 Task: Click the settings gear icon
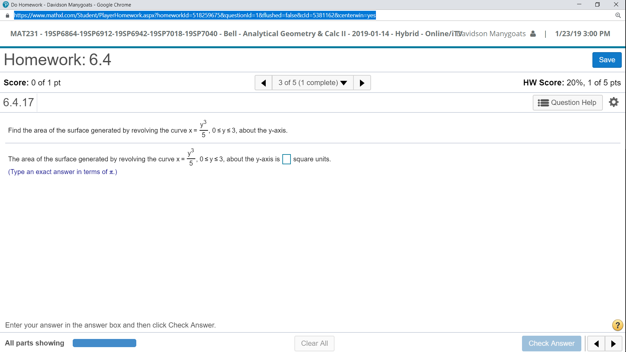[x=614, y=102]
